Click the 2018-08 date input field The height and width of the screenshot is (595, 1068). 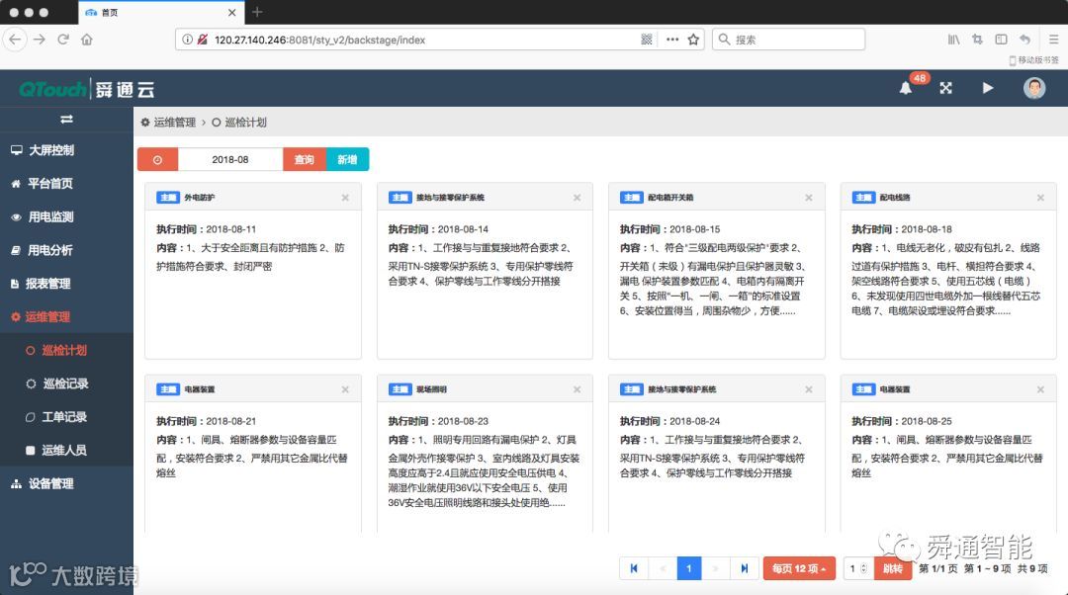[x=230, y=159]
